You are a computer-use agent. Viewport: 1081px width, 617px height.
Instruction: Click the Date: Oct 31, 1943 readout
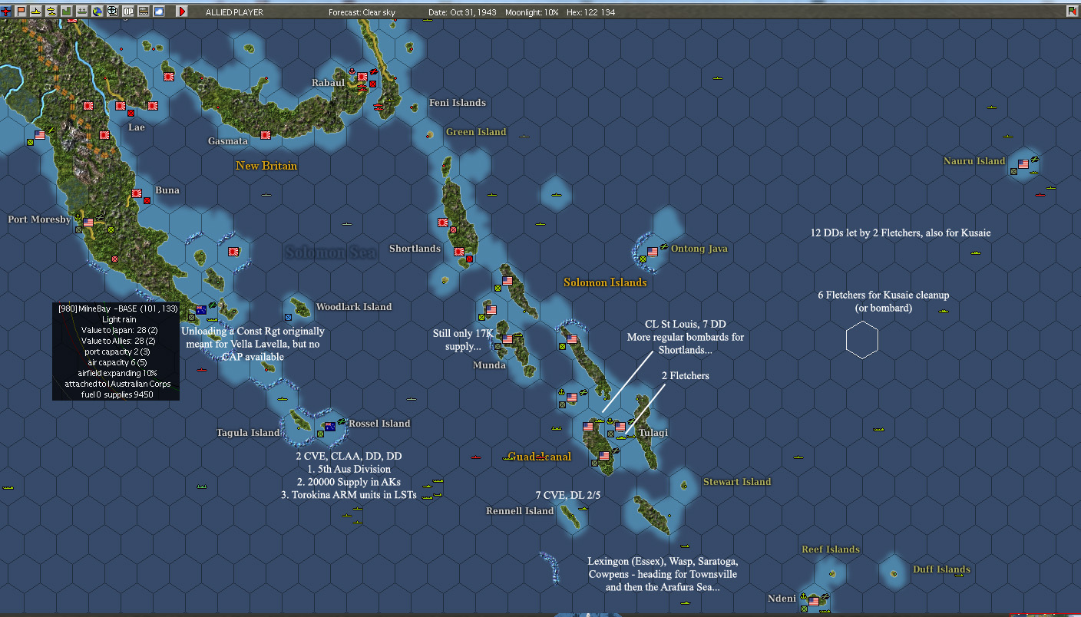(463, 12)
